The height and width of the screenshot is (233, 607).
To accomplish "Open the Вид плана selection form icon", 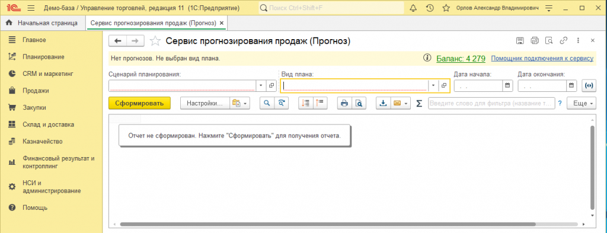I will coord(444,85).
